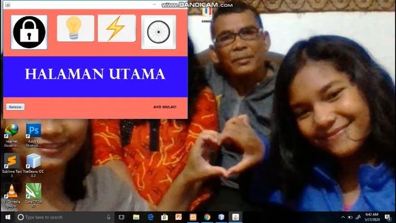Click the light bulb icon button
The image size is (396, 223).
point(75,28)
